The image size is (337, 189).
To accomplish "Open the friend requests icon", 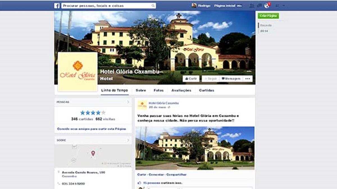I will click(x=252, y=6).
